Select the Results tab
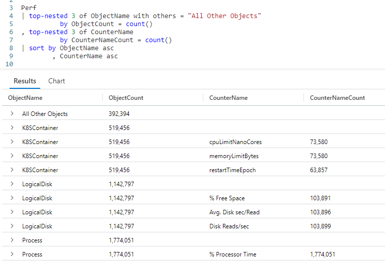This screenshot has height=267, width=385. coord(25,81)
